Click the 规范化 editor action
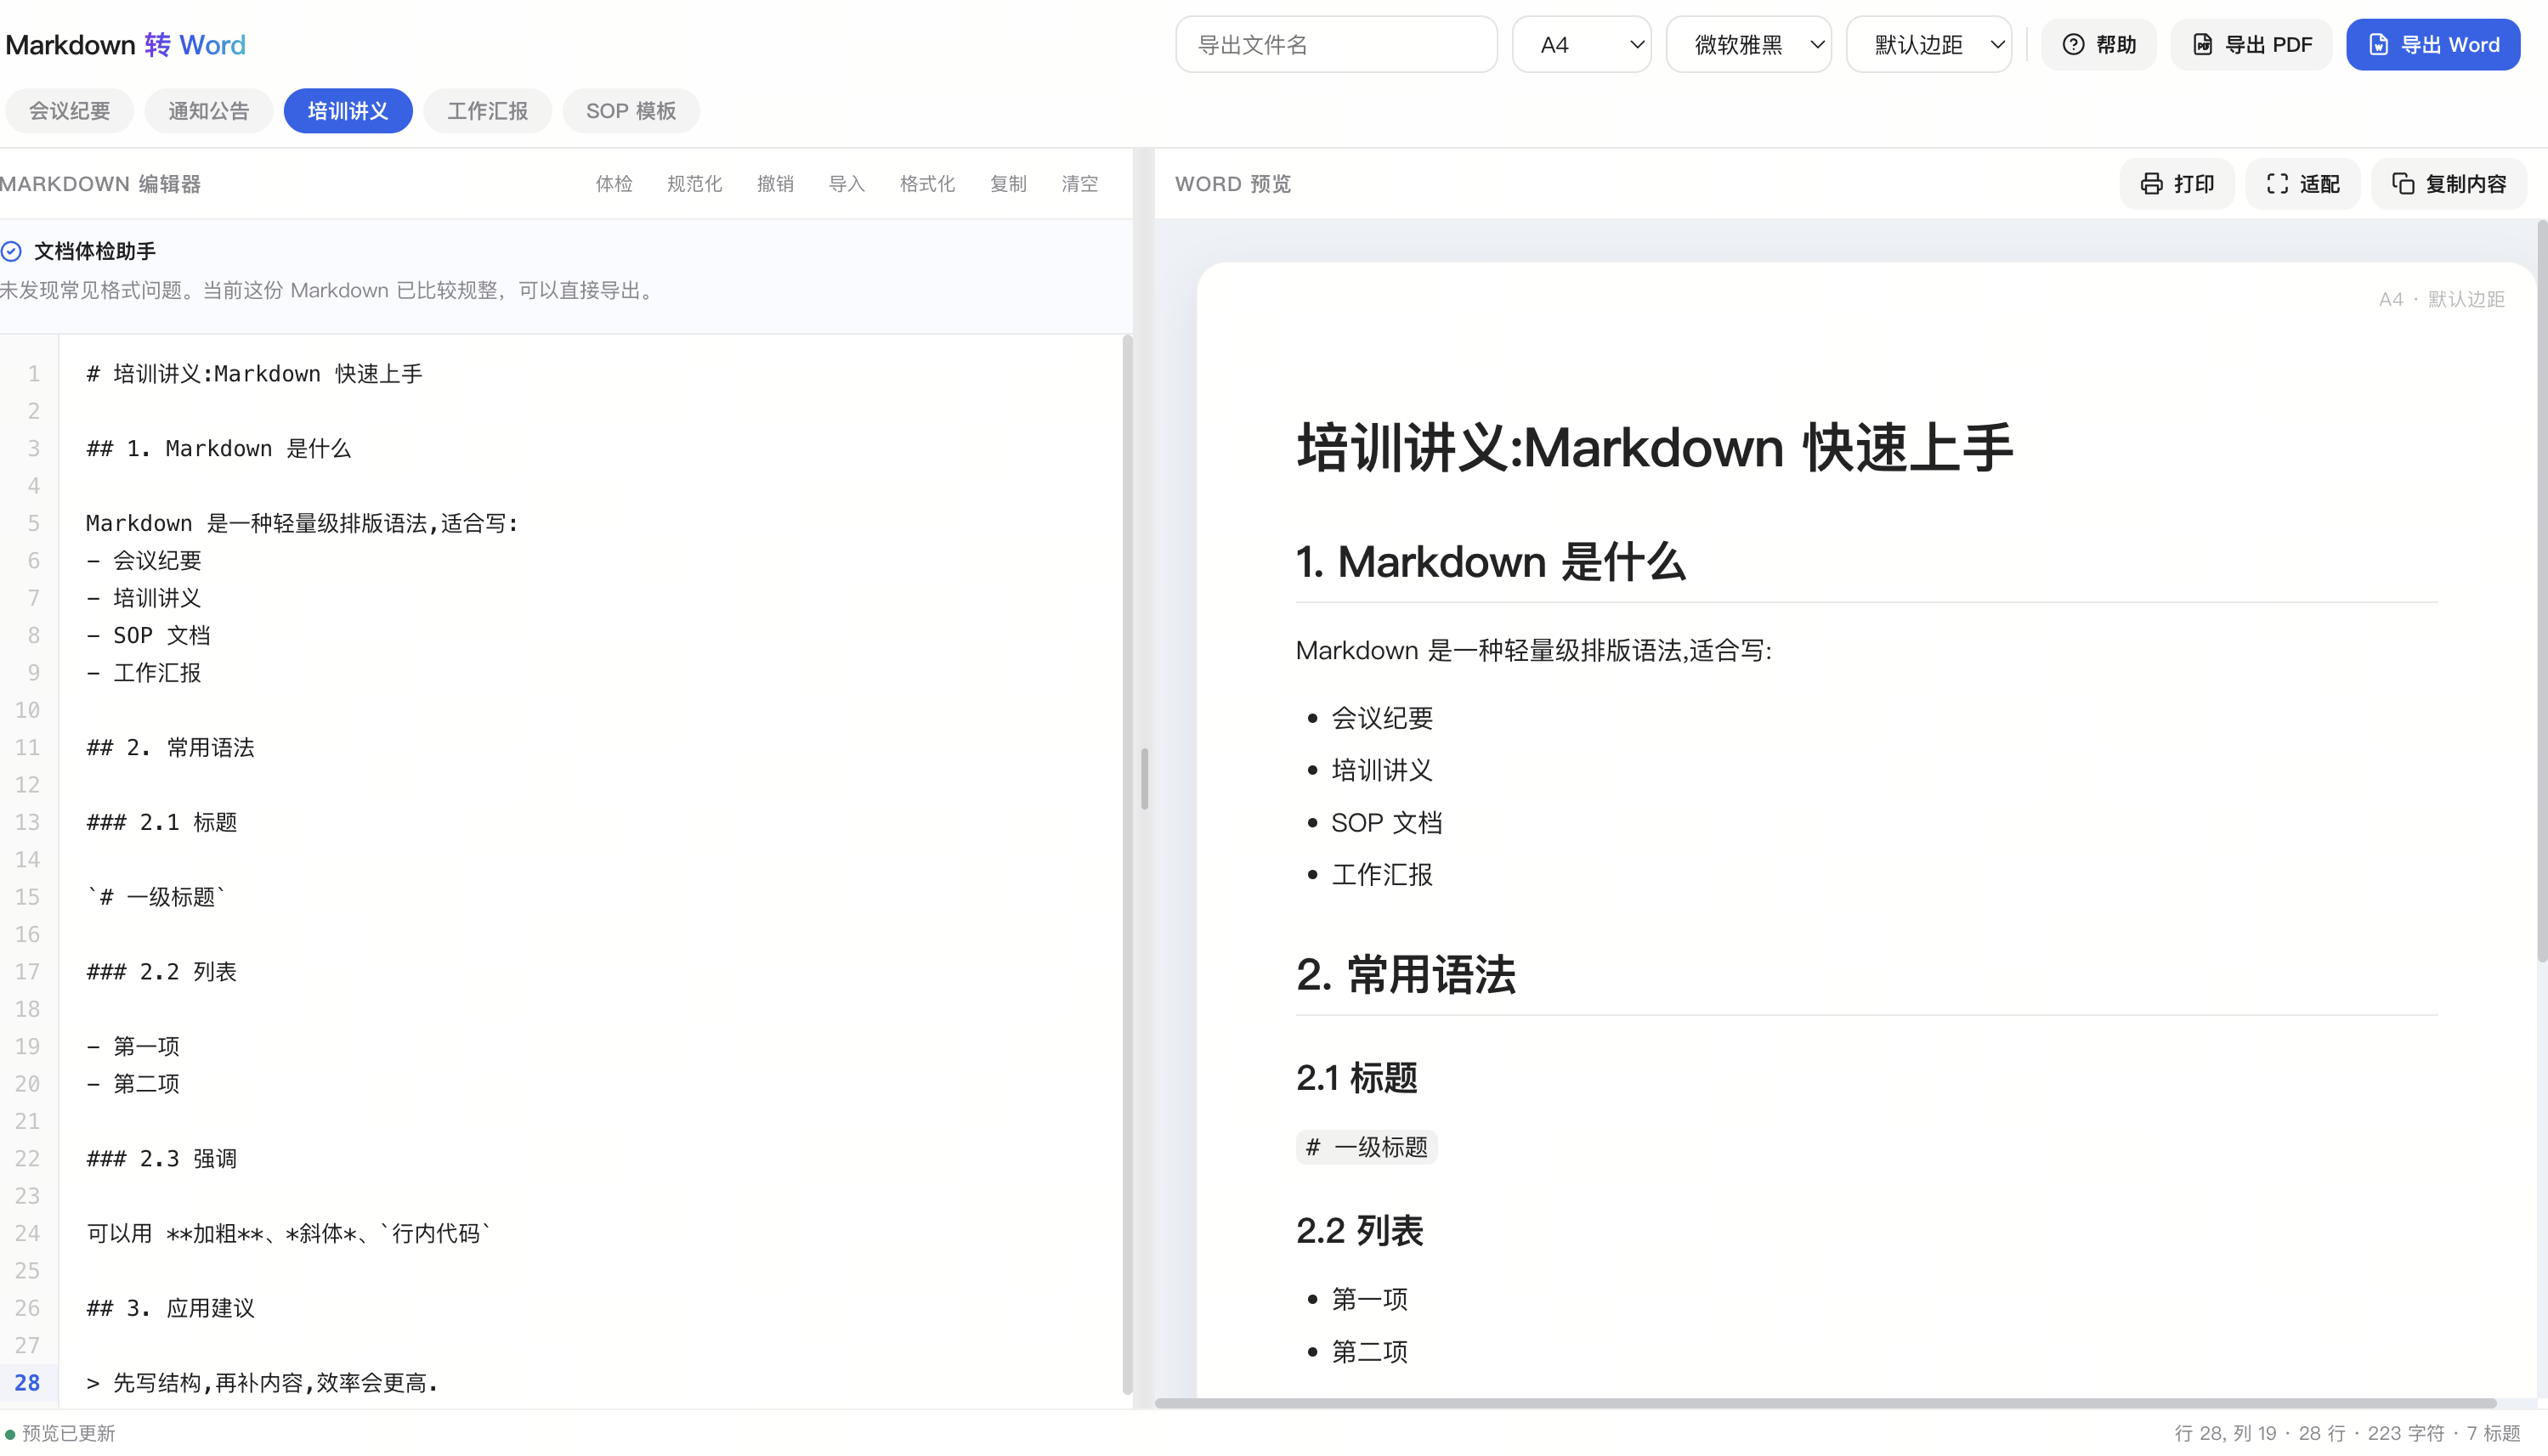Image resolution: width=2548 pixels, height=1456 pixels. click(694, 184)
